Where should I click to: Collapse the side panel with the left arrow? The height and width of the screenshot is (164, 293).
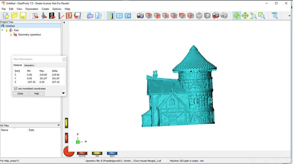tap(64, 22)
